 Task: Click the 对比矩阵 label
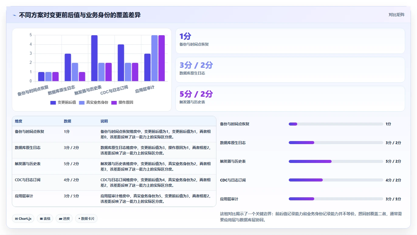point(396,15)
